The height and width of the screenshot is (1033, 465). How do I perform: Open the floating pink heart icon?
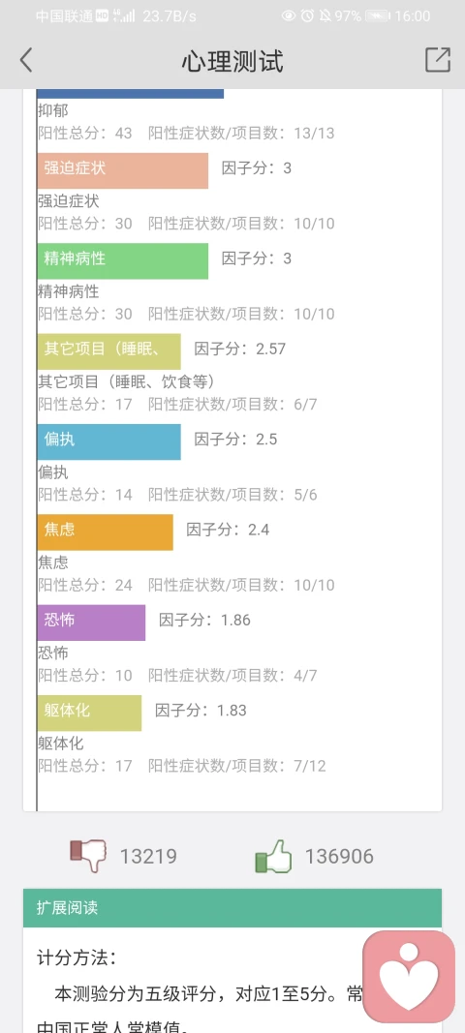pos(409,977)
